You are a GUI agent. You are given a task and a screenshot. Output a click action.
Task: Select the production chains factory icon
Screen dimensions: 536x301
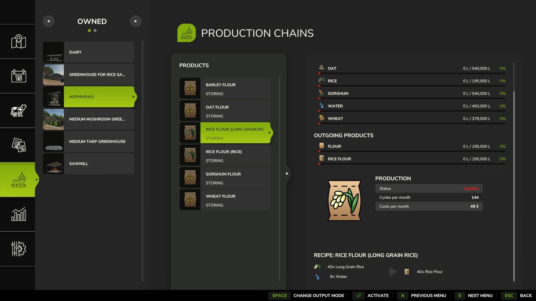click(x=18, y=180)
